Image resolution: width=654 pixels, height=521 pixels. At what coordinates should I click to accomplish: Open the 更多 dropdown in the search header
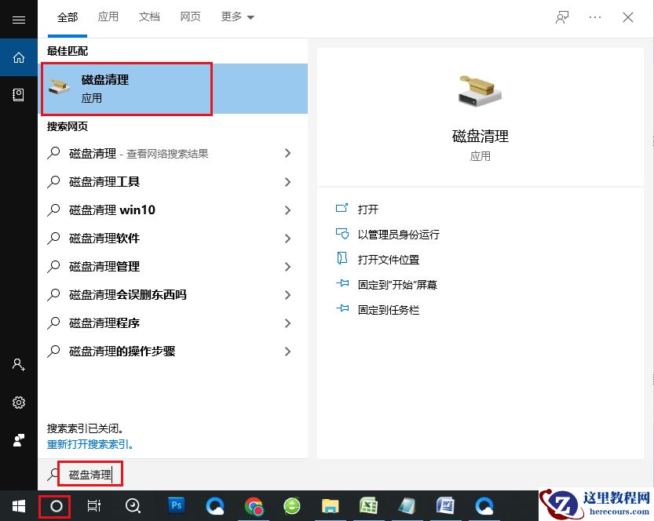pyautogui.click(x=236, y=16)
